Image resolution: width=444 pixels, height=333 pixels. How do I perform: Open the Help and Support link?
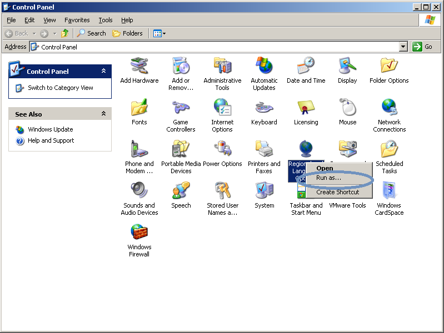point(51,140)
